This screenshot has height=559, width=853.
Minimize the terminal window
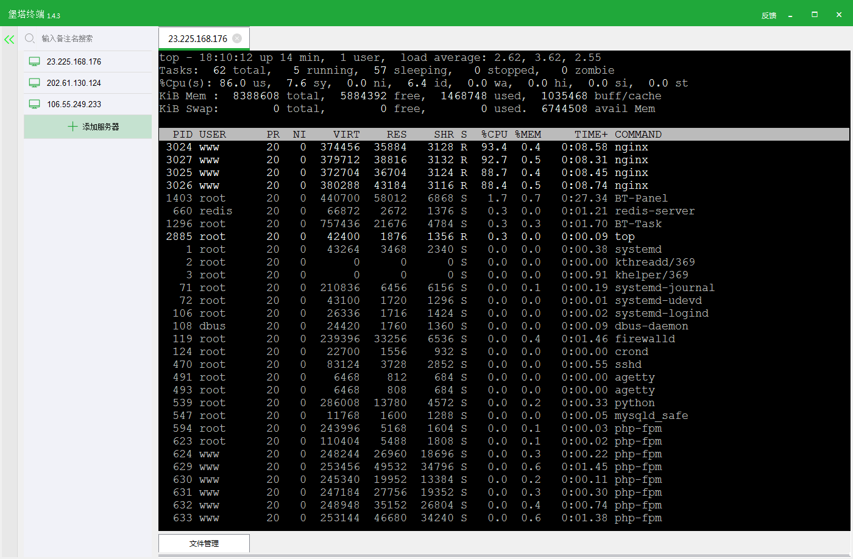tap(790, 16)
